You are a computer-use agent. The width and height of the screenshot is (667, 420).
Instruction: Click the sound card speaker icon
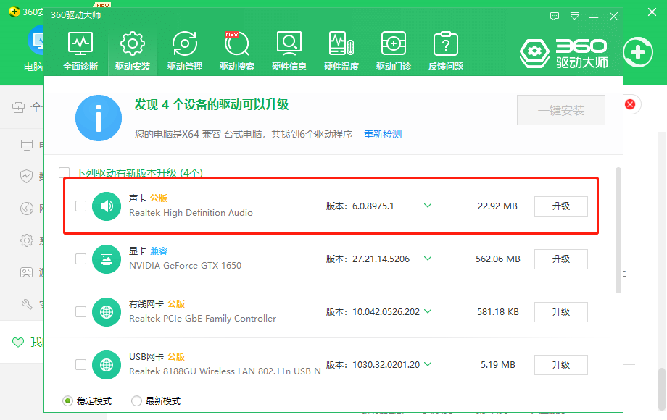coord(107,206)
